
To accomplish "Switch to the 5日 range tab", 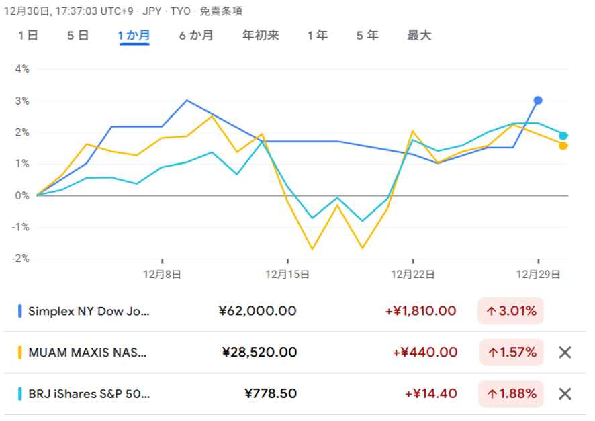I will point(78,36).
